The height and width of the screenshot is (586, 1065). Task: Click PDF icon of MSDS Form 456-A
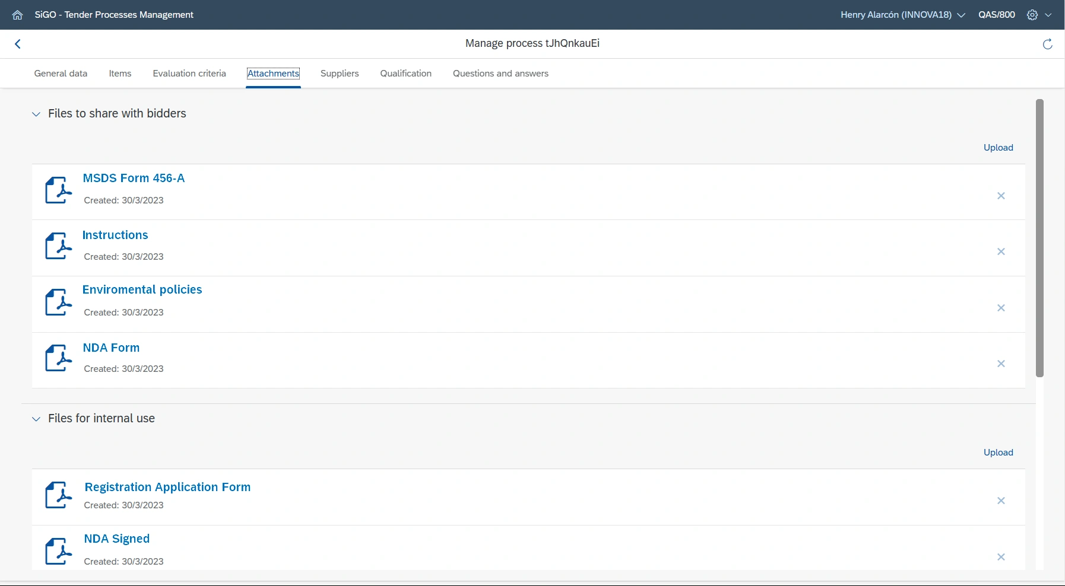point(58,190)
